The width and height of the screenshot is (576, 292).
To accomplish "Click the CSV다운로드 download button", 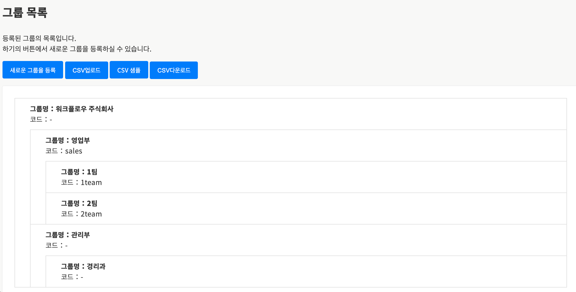I will pyautogui.click(x=174, y=70).
